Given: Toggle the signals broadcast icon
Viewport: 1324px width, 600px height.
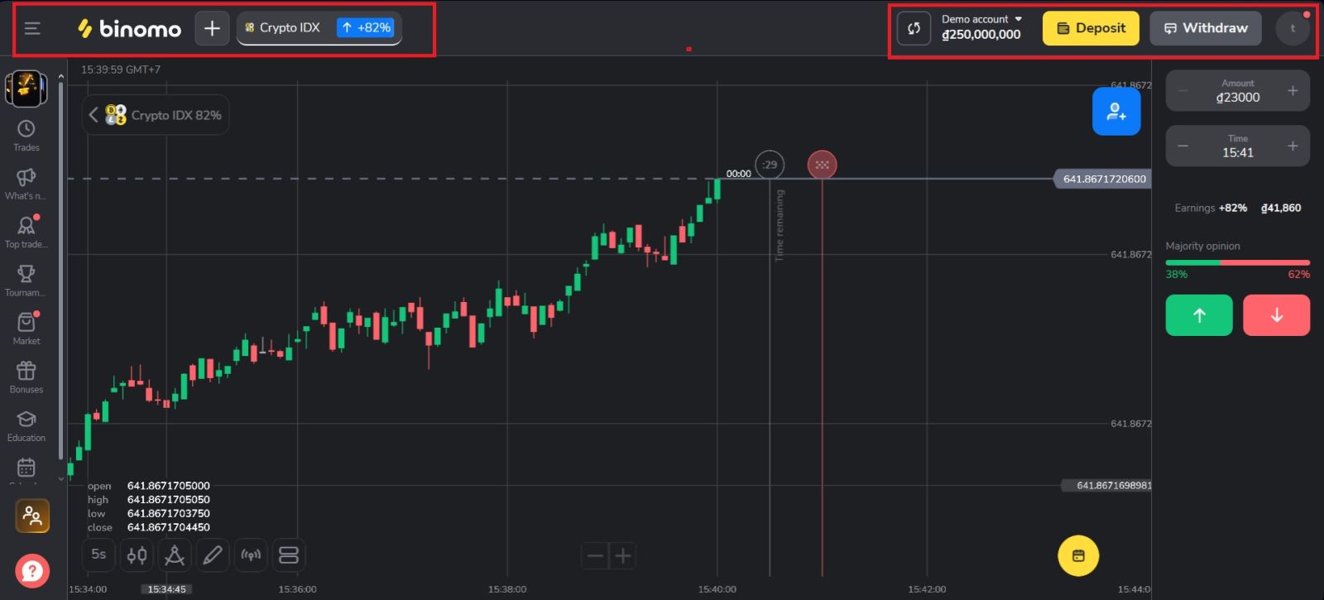Looking at the screenshot, I should pos(251,555).
